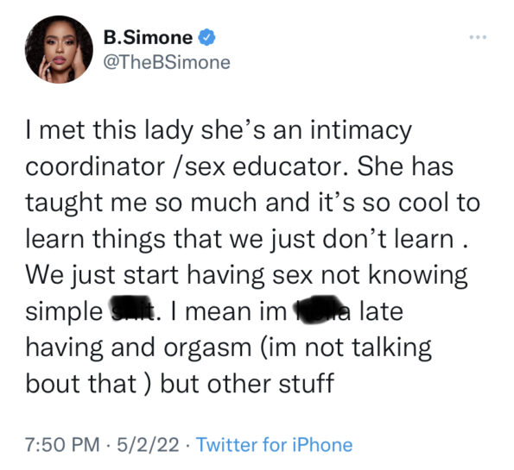The width and height of the screenshot is (514, 470).
Task: Click the words "having and orgasm"
Action: (138, 348)
